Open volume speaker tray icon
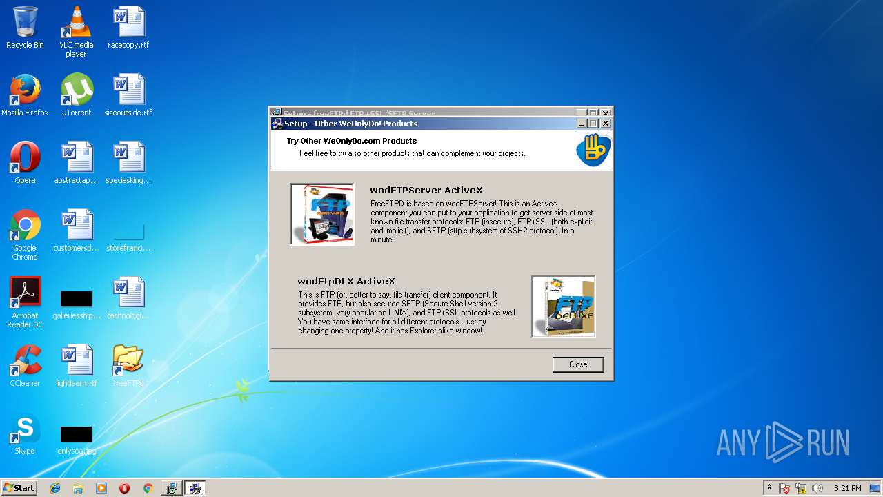Viewport: 883px width, 497px height. [817, 488]
